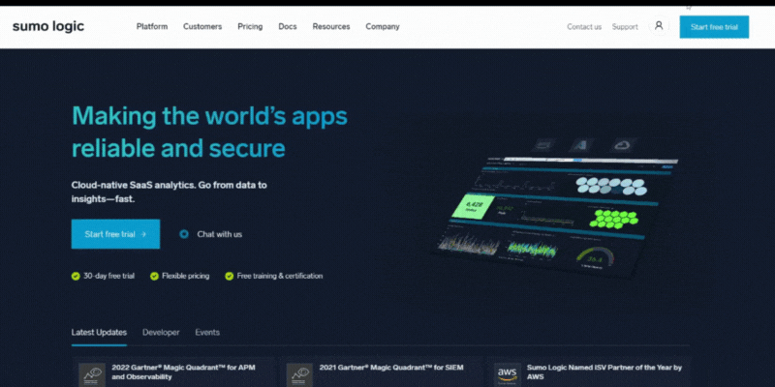
Task: Click the Gartner icon beside APM and Observability
Action: click(x=92, y=375)
